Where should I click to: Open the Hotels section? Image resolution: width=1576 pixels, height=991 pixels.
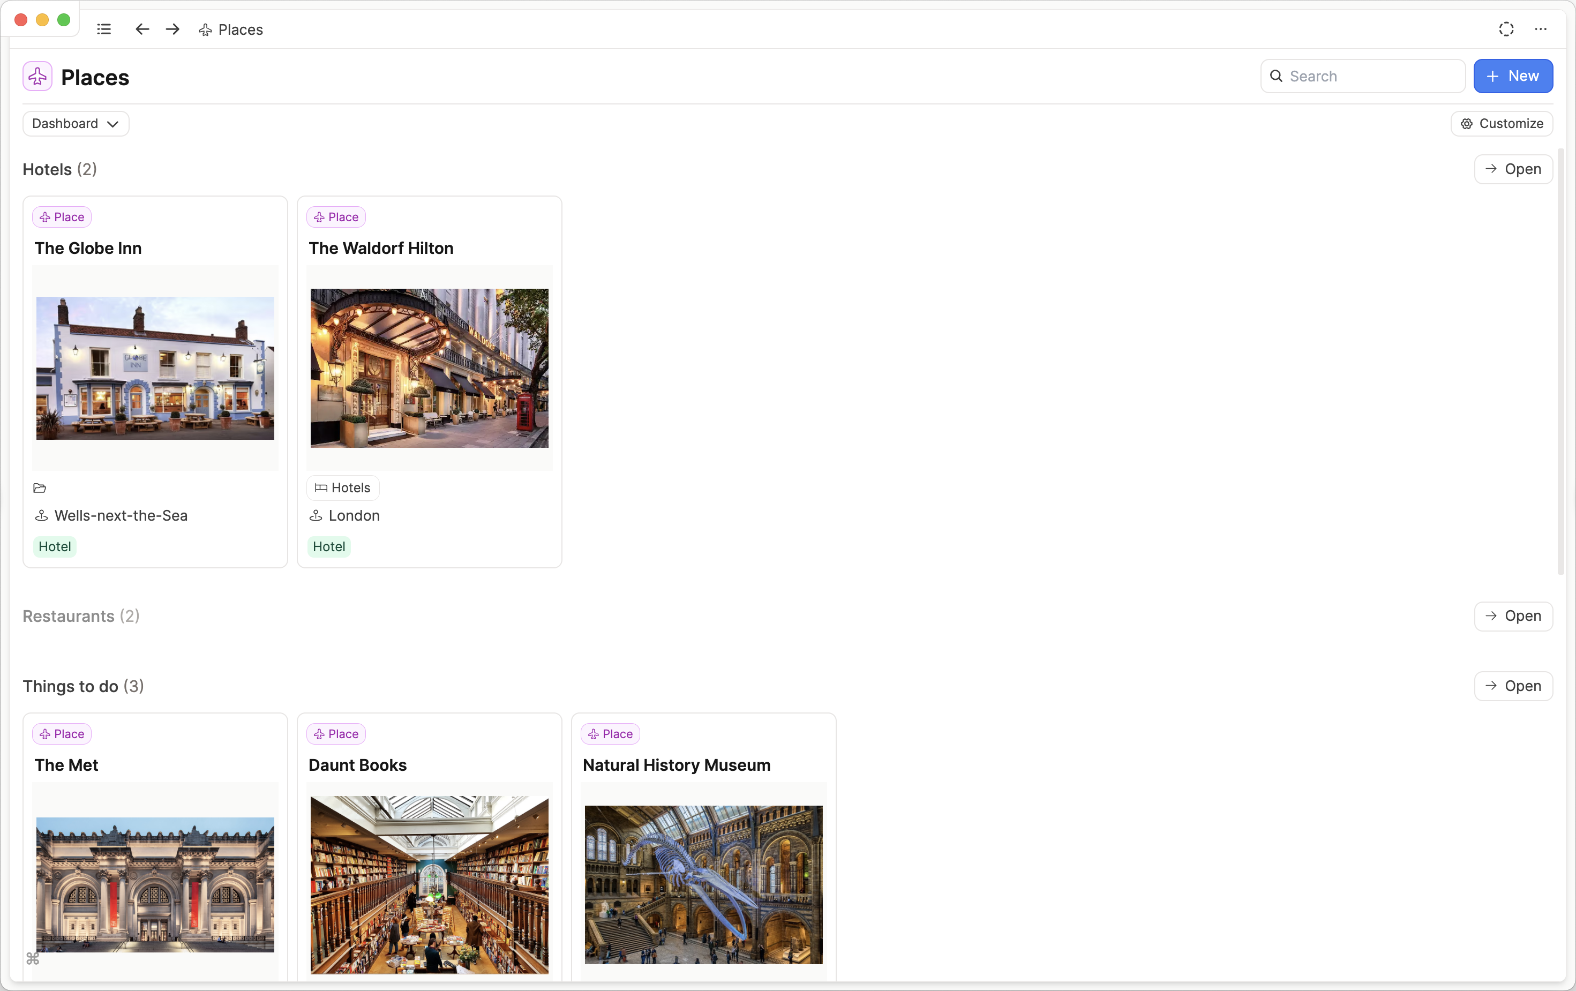point(1513,169)
